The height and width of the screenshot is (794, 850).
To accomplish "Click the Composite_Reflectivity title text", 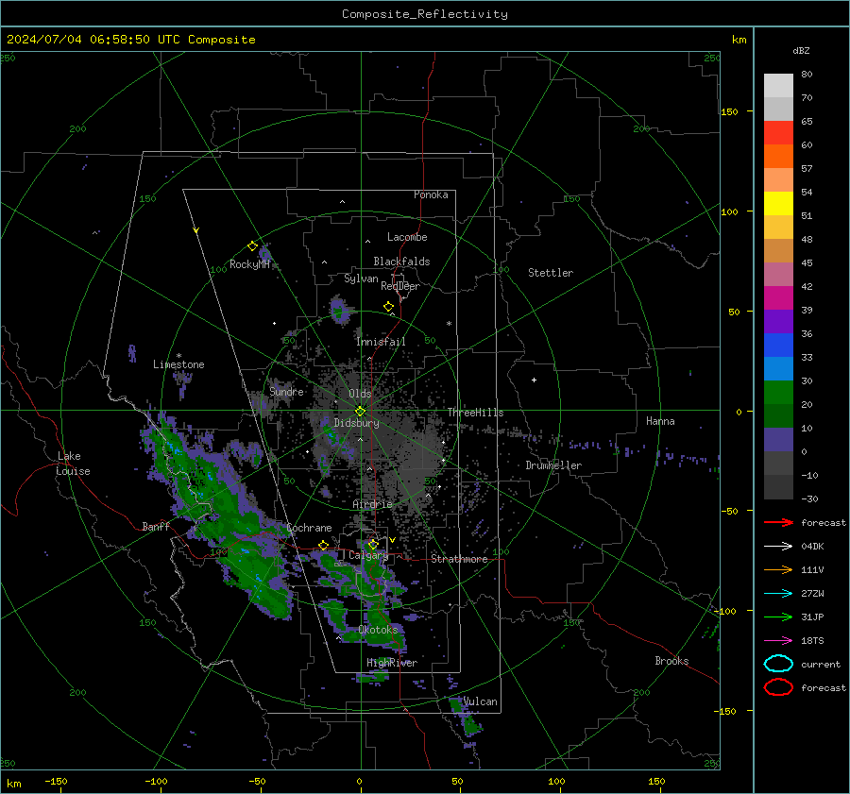I will click(425, 14).
